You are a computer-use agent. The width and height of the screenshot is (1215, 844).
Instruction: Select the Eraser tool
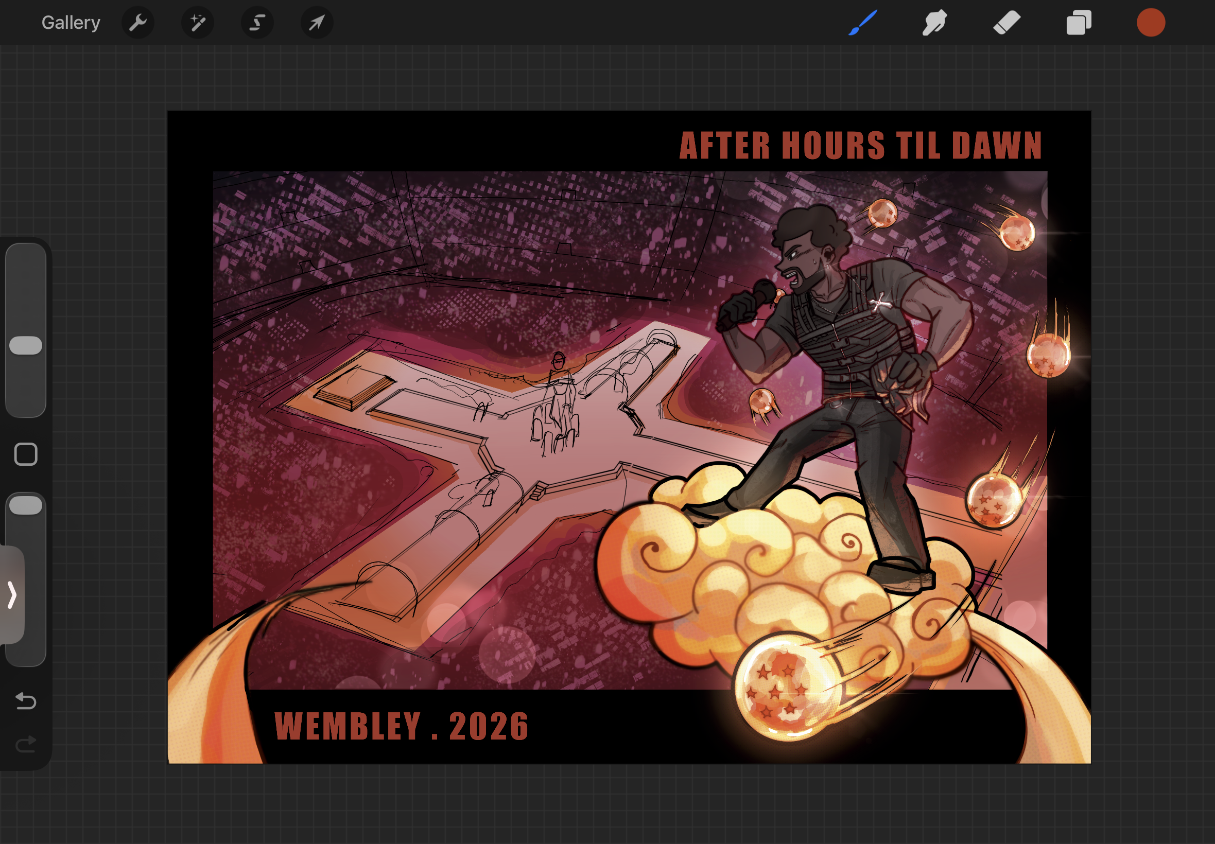tap(1006, 23)
